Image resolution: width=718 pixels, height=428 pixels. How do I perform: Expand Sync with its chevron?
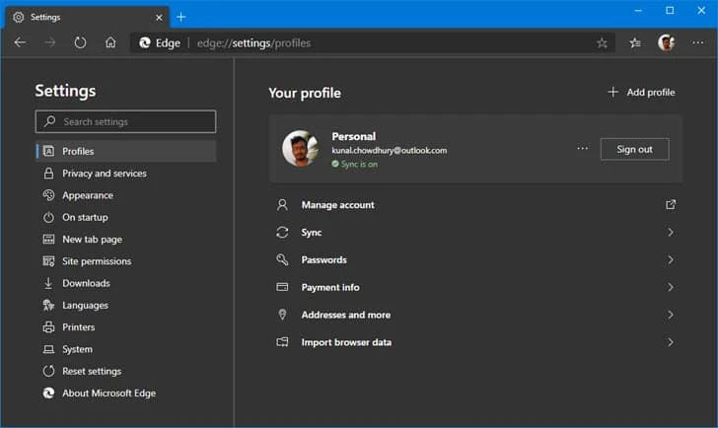click(671, 232)
